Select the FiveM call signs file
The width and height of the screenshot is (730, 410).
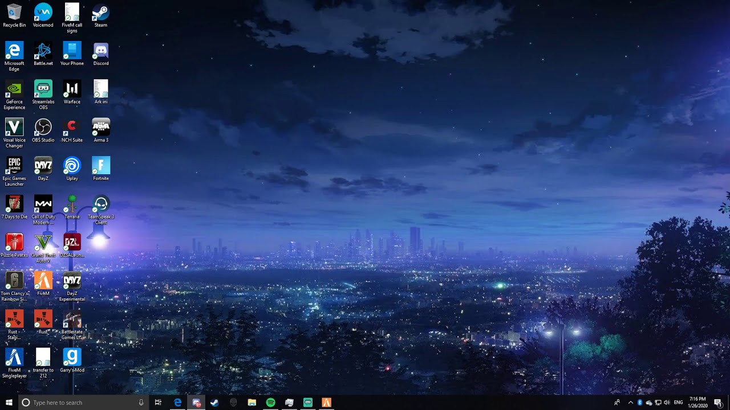72,18
